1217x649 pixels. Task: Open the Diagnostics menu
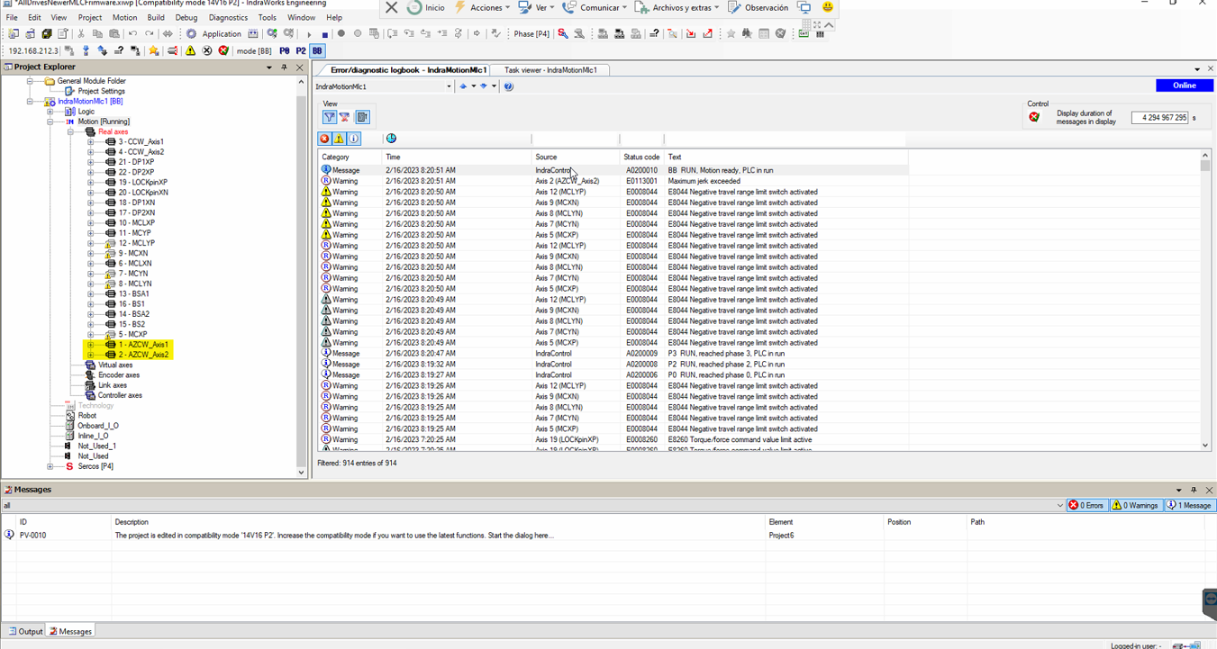click(228, 17)
